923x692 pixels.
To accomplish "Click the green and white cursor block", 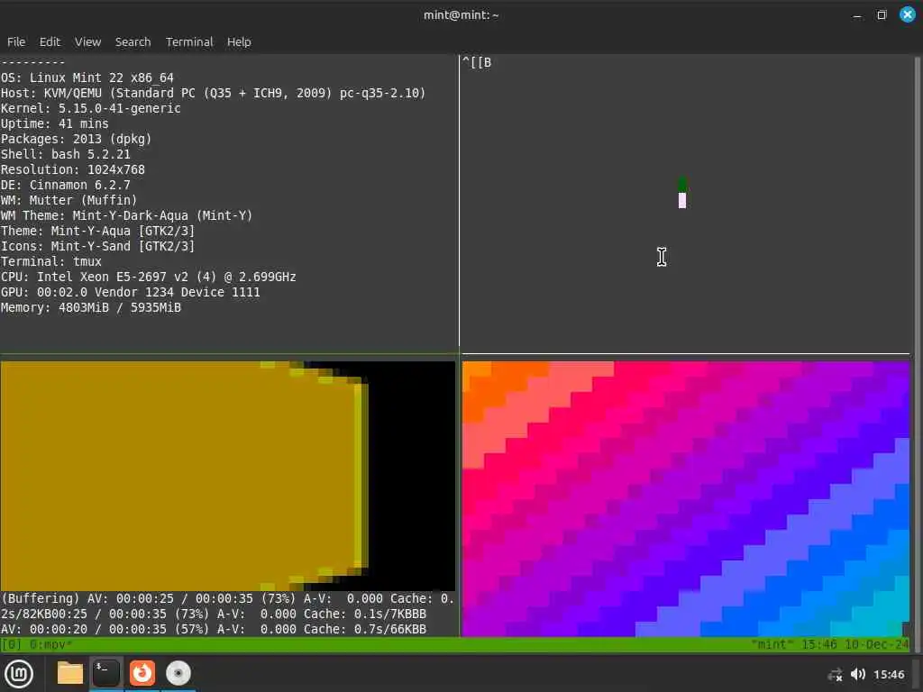I will (682, 193).
